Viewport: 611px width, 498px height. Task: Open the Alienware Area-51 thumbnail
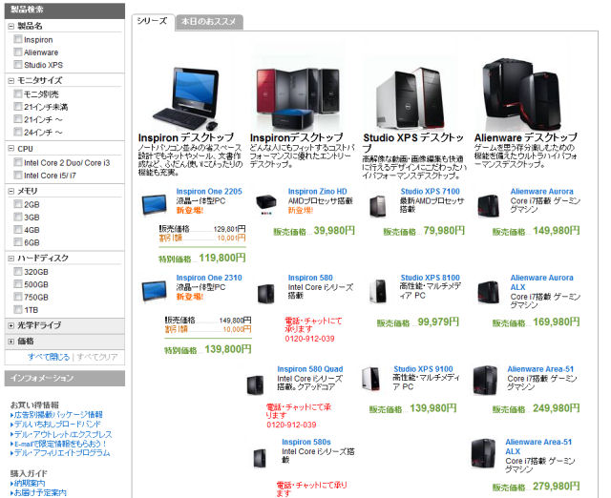(x=485, y=381)
